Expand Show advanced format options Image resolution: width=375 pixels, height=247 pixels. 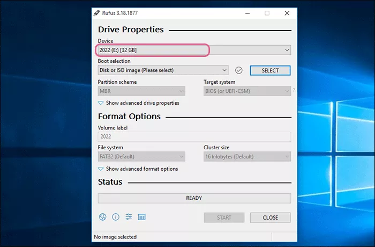[138, 169]
